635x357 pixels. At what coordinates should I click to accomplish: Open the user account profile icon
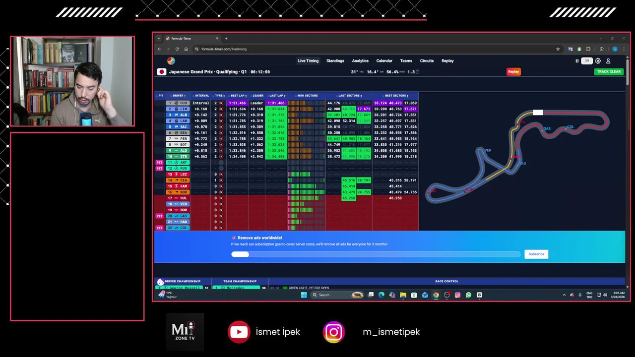tap(608, 61)
